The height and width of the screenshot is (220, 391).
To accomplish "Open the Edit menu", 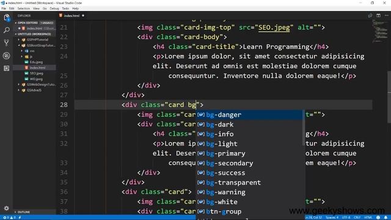I will coord(12,9).
